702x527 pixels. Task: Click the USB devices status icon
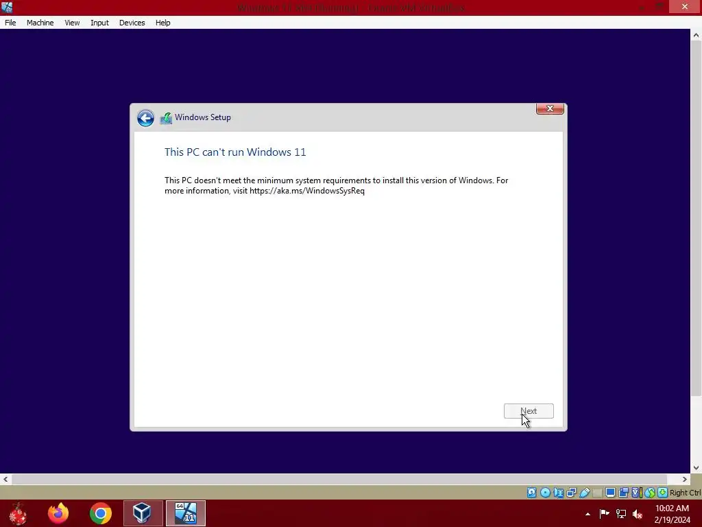pos(584,493)
